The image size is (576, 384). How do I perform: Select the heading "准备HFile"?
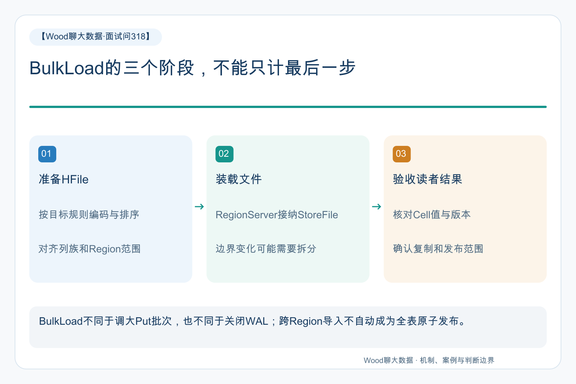click(x=63, y=179)
